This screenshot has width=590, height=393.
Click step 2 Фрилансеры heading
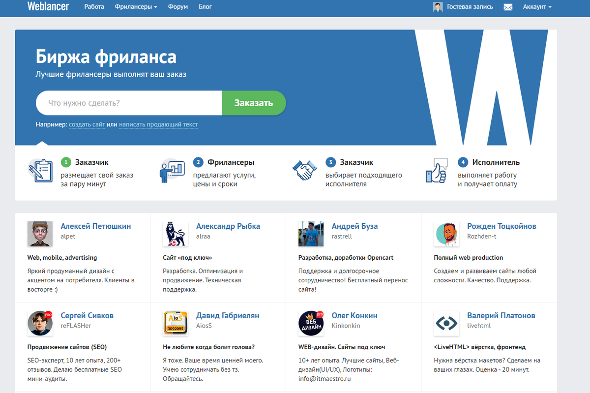click(231, 162)
